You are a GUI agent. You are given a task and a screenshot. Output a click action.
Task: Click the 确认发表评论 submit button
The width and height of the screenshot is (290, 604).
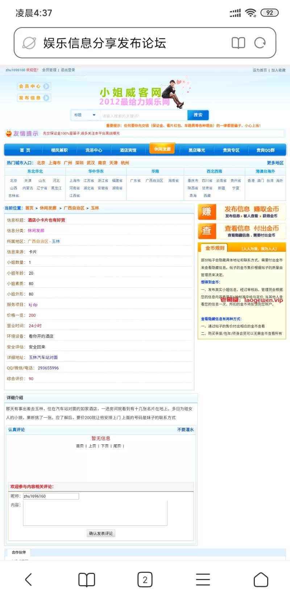(101, 533)
